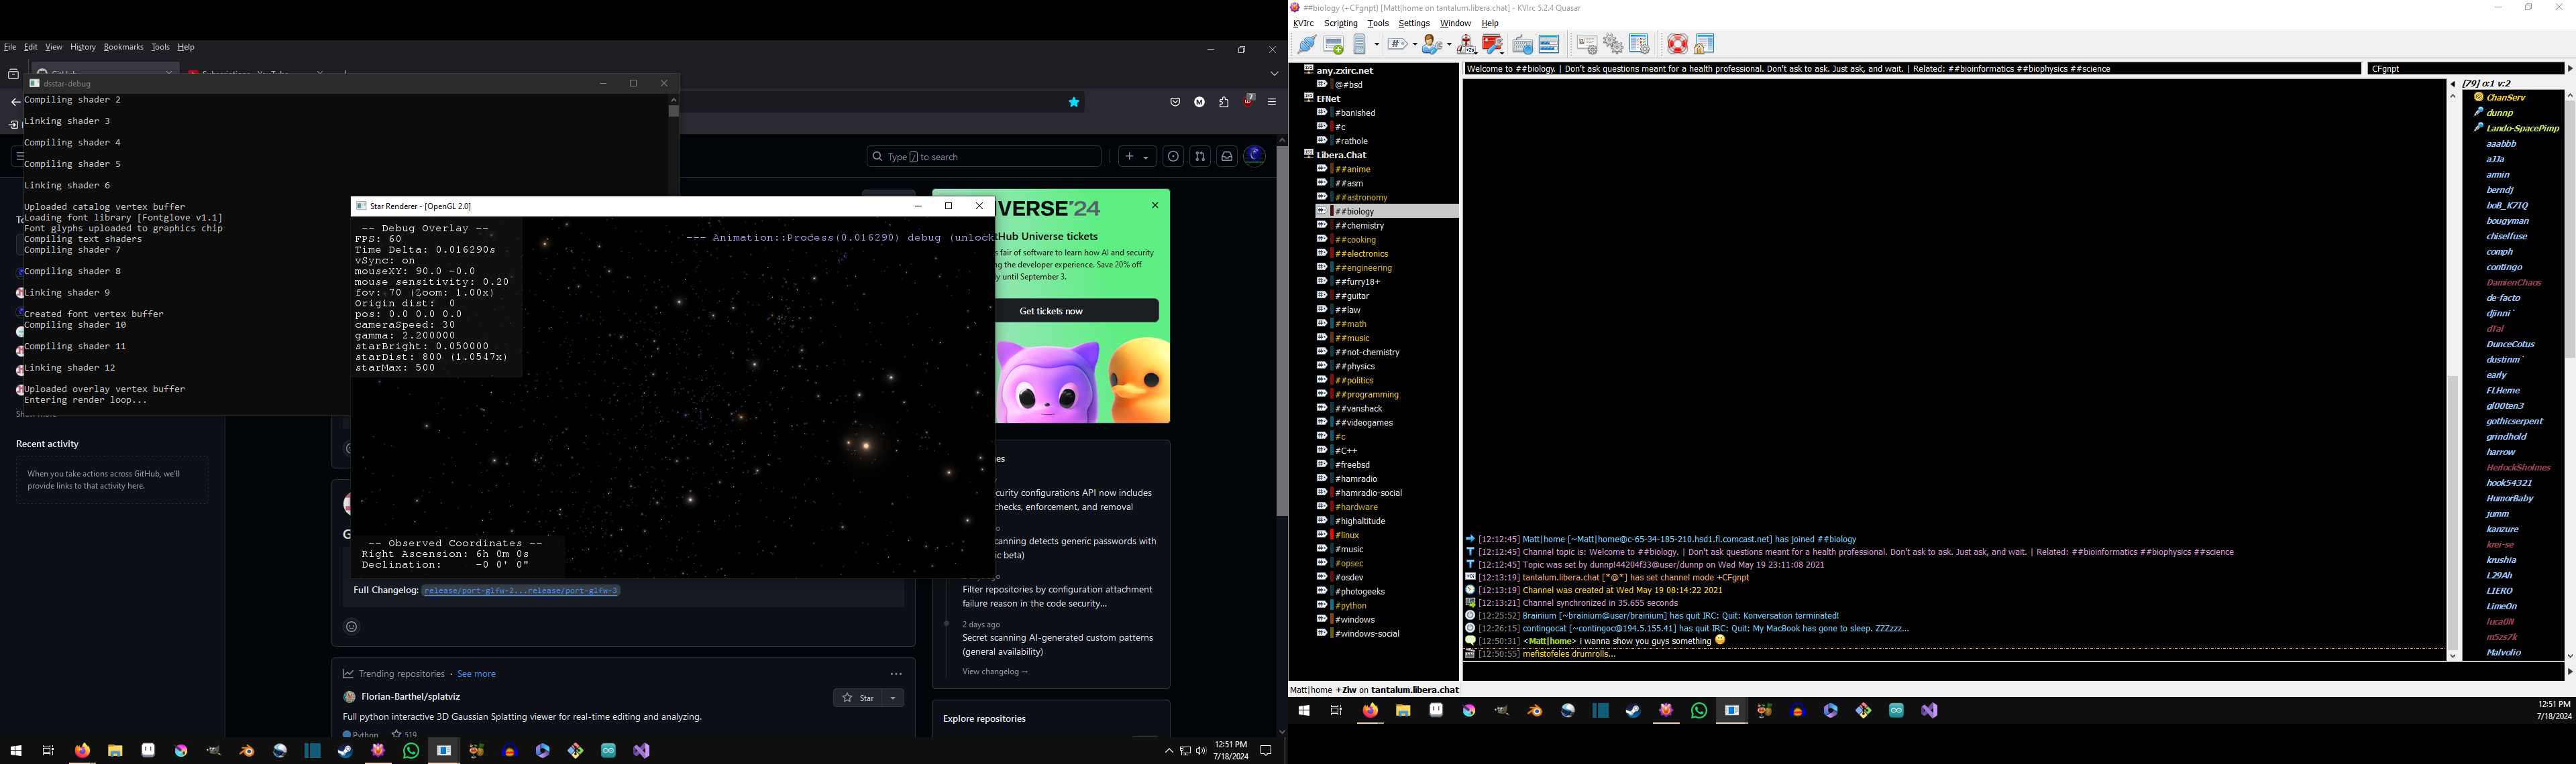This screenshot has height=764, width=2576.
Task: Open the GitHub issues circle icon
Action: pyautogui.click(x=1173, y=157)
